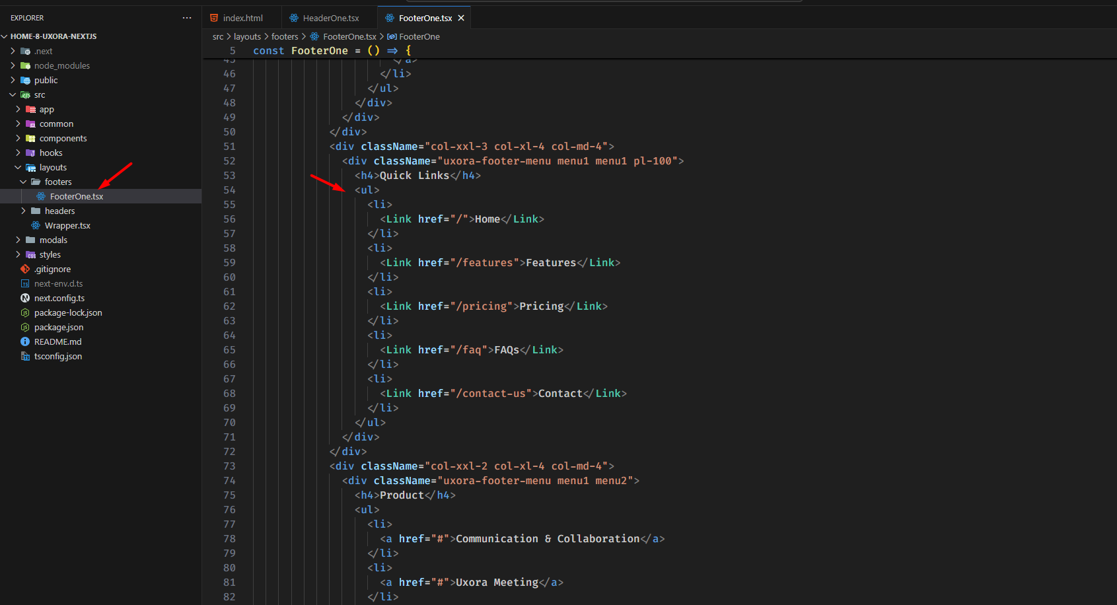Image resolution: width=1117 pixels, height=605 pixels.
Task: Click the src breadcrumb segment
Action: pyautogui.click(x=218, y=36)
